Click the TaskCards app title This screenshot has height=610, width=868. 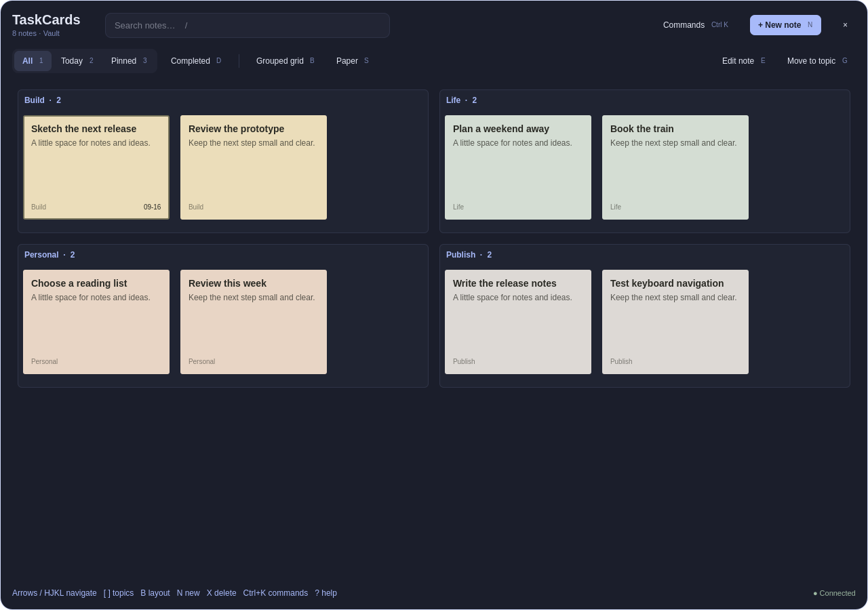46,20
